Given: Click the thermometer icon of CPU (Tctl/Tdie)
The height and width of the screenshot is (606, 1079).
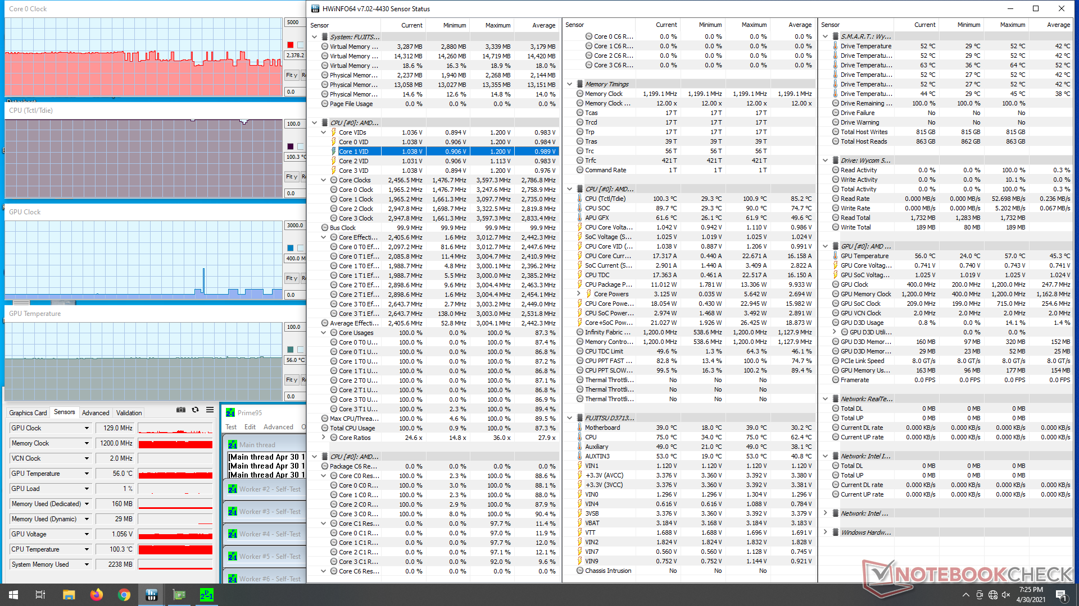Looking at the screenshot, I should 580,199.
